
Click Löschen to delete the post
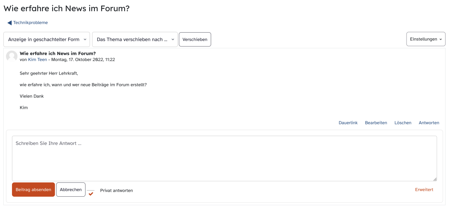coord(403,123)
